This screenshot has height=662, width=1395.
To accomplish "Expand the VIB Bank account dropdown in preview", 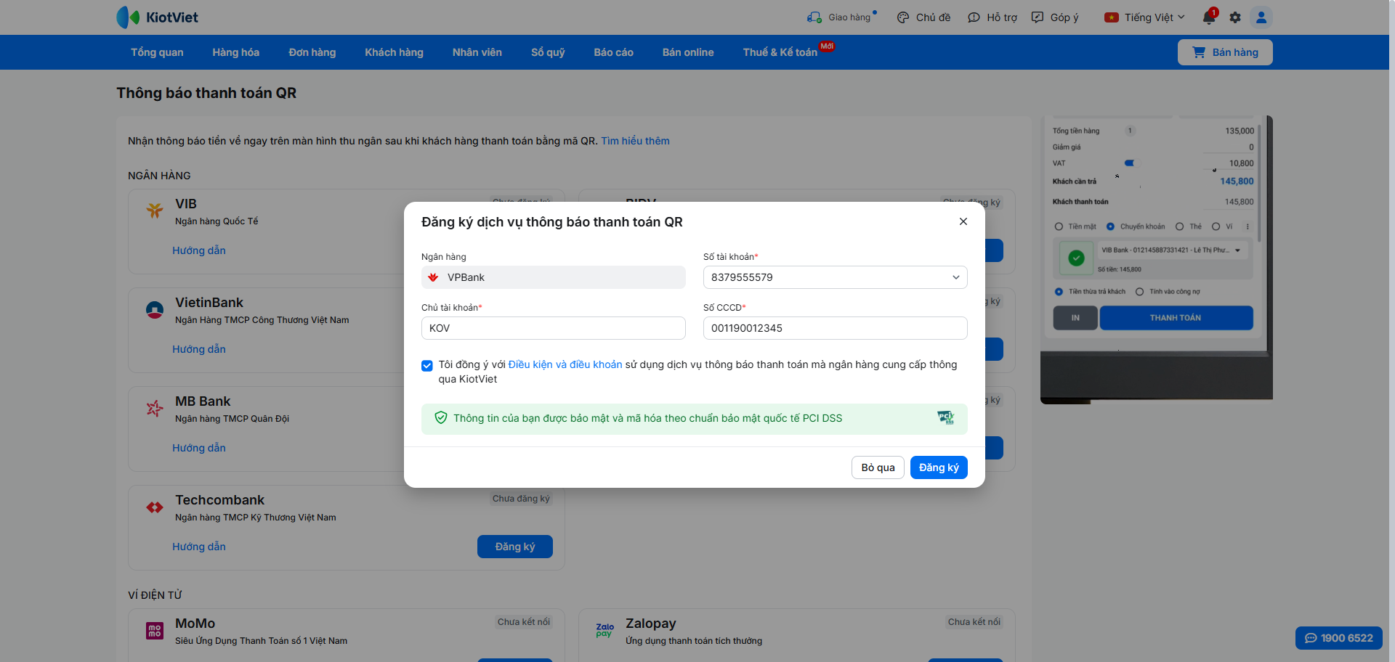I will click(x=1171, y=250).
